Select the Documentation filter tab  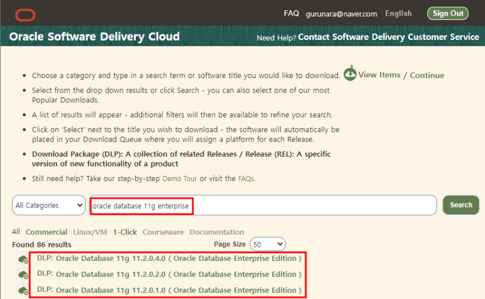coord(216,232)
